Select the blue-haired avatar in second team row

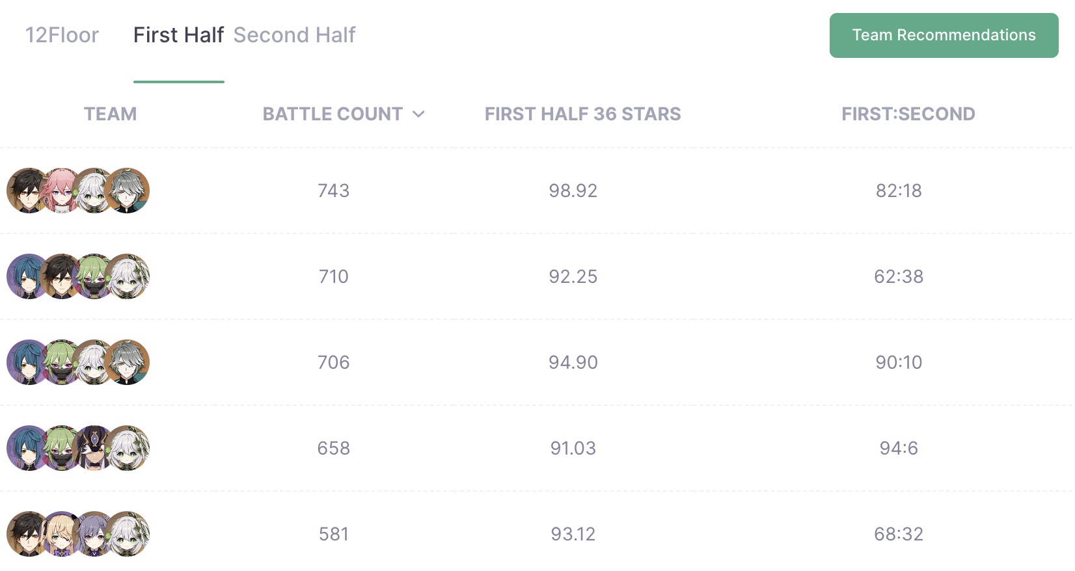(x=29, y=276)
